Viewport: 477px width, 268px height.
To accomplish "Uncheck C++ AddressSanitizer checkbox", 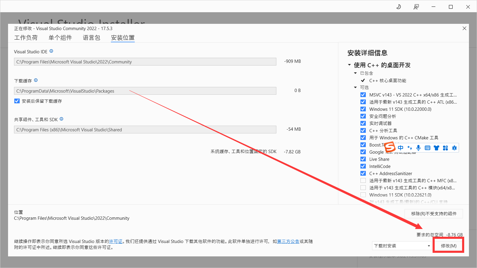I will click(x=363, y=173).
